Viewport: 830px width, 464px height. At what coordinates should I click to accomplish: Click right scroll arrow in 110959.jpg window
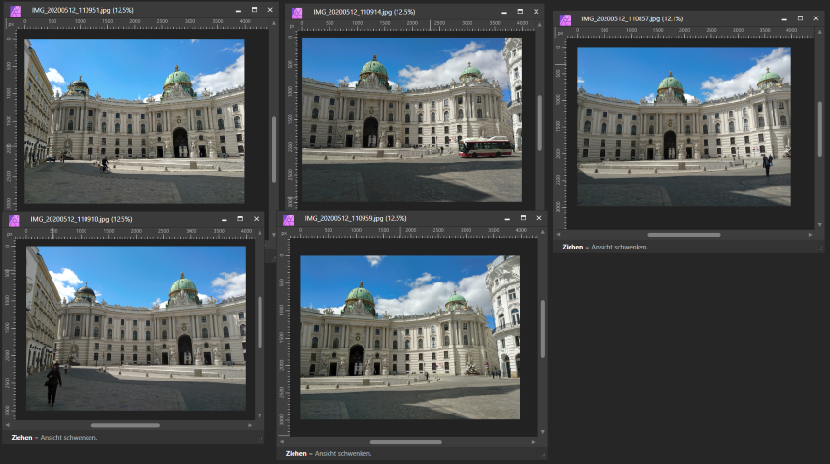pos(533,442)
